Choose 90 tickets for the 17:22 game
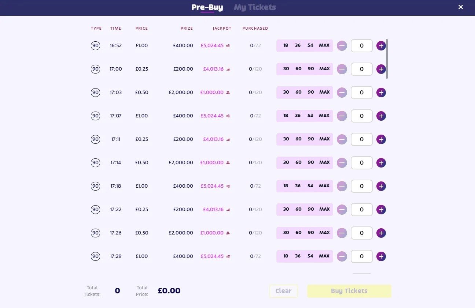Screen dimensions: 475x308 (x=311, y=209)
